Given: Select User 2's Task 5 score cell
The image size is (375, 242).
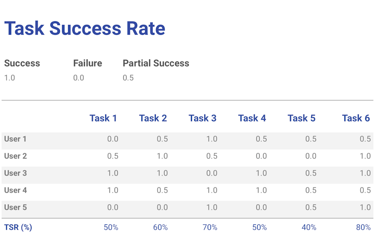Looking at the screenshot, I should [311, 156].
